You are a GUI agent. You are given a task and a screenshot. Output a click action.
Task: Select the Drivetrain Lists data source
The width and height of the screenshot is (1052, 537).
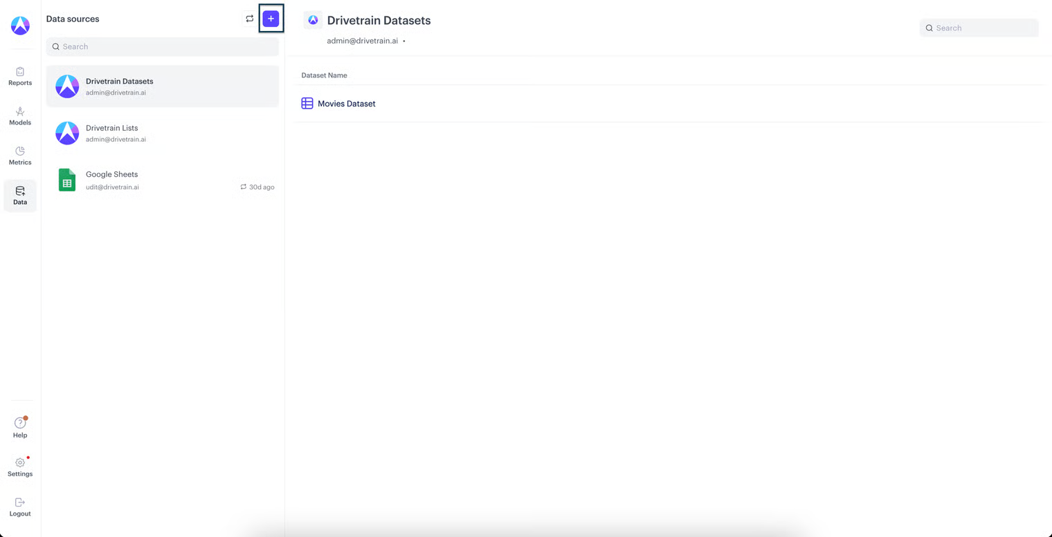click(163, 133)
